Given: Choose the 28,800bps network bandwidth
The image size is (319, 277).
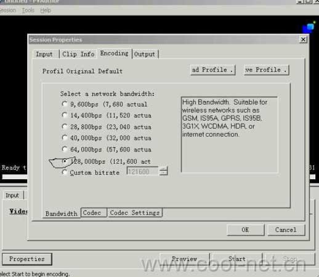Looking at the screenshot, I should coord(65,126).
